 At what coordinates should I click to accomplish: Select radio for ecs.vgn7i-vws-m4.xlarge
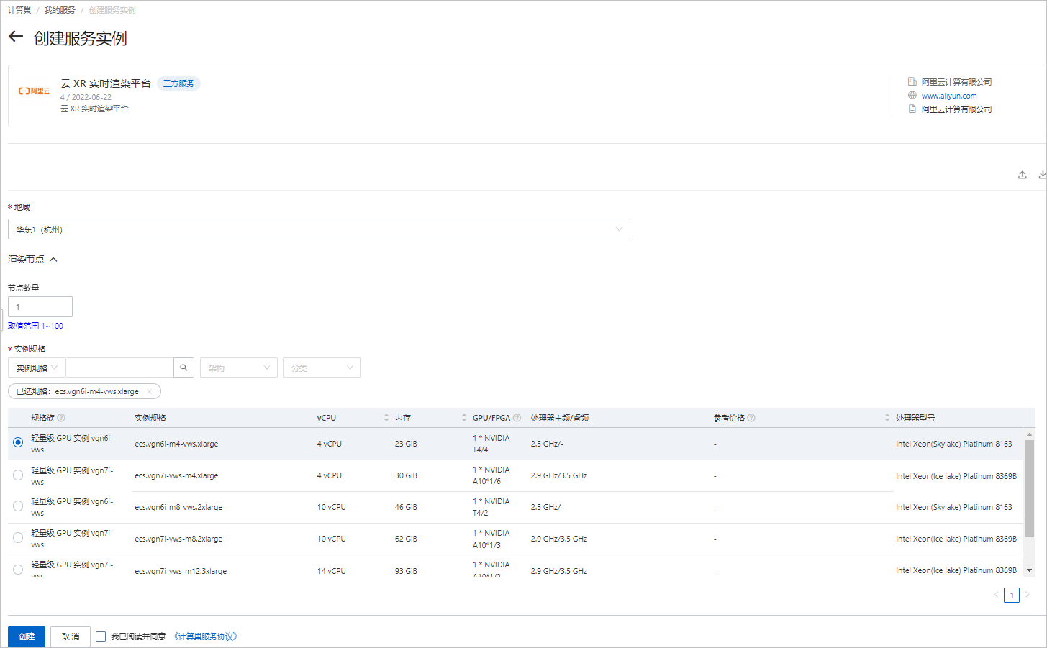(18, 475)
